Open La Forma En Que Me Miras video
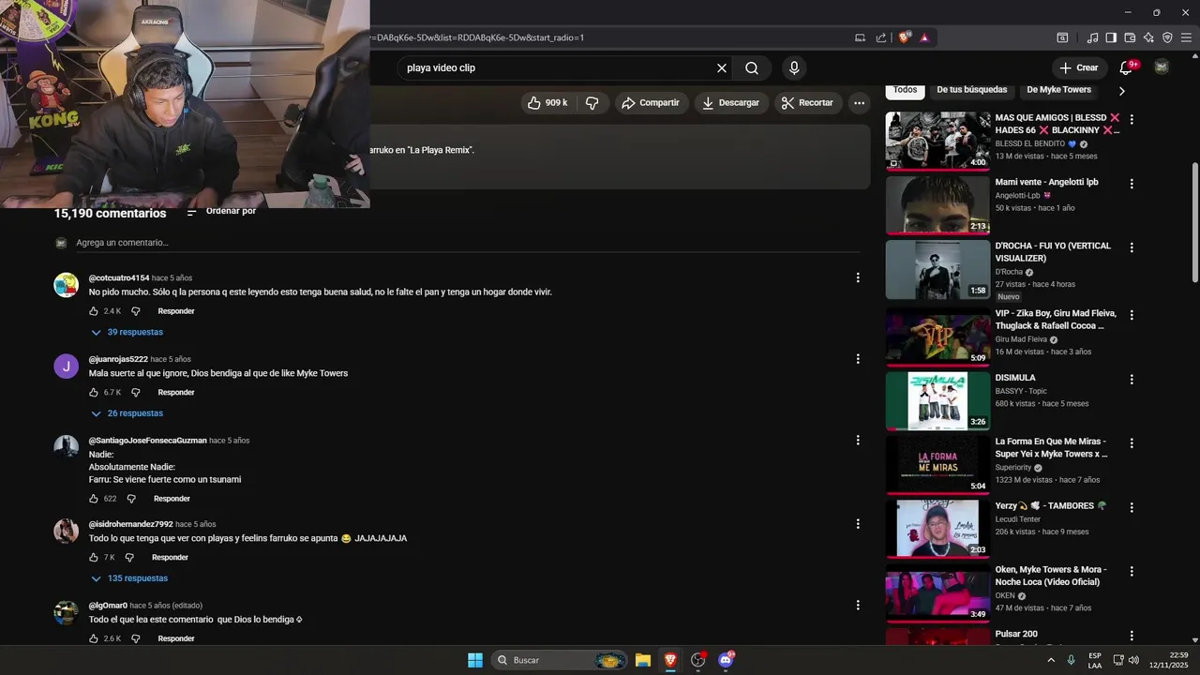 (x=937, y=465)
